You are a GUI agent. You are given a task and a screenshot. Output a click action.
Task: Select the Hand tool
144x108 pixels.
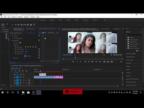point(31,25)
